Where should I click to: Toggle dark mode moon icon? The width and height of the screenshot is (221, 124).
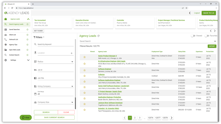190,13
